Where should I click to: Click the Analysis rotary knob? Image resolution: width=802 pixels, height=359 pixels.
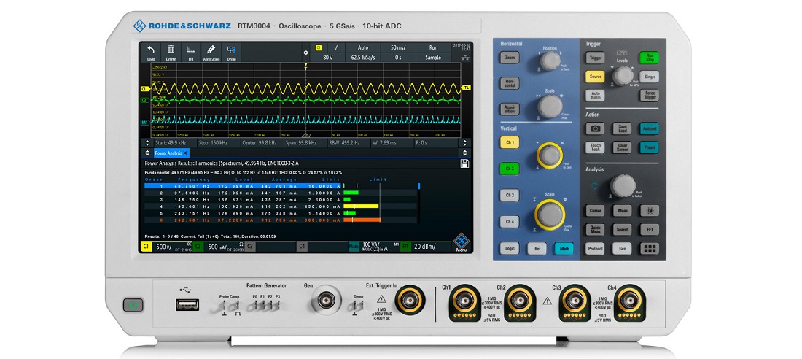click(623, 186)
